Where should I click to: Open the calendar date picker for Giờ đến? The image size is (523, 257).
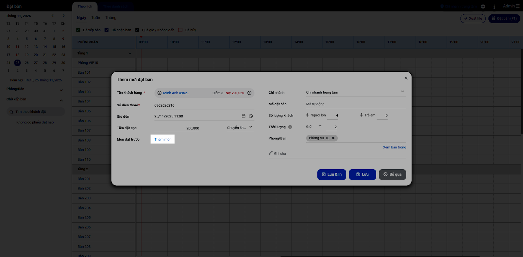point(243,116)
